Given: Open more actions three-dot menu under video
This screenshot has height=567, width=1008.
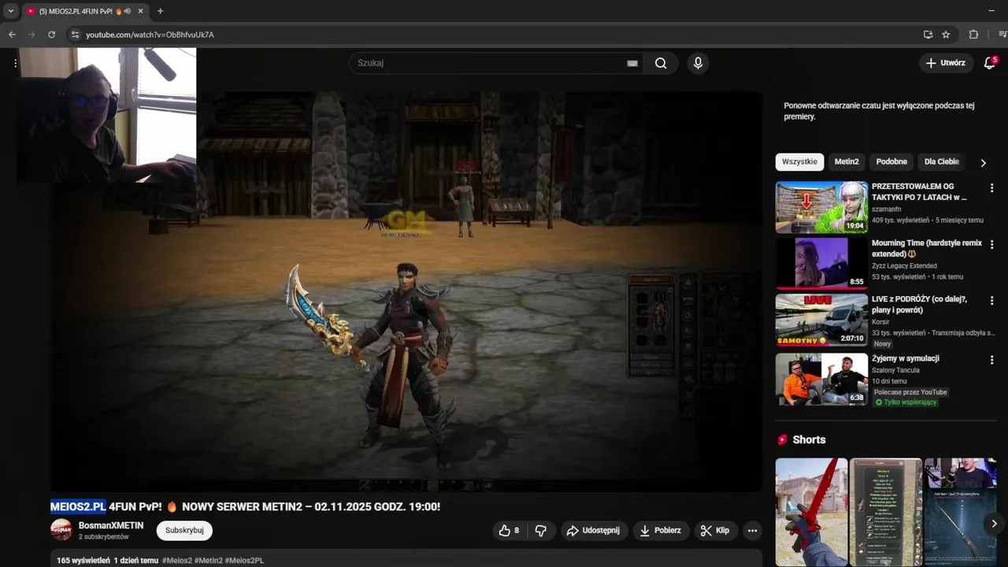Looking at the screenshot, I should [753, 531].
